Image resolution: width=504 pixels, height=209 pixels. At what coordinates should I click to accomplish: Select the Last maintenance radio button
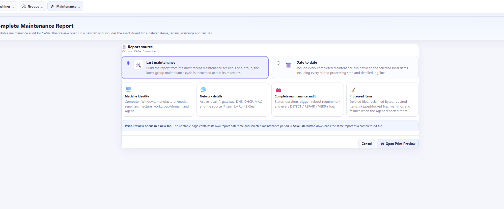pos(128,63)
